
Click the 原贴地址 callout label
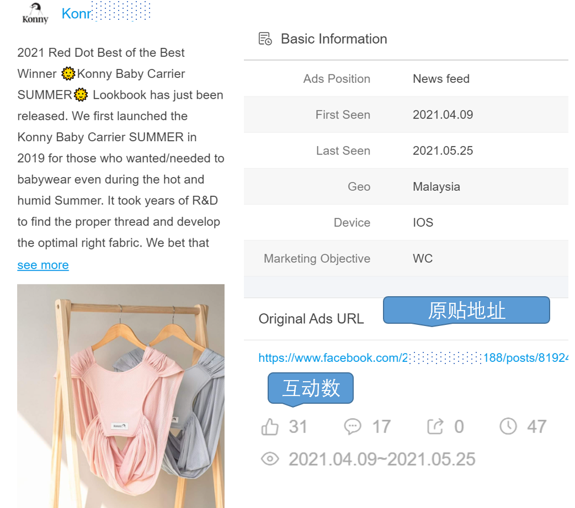(x=466, y=311)
